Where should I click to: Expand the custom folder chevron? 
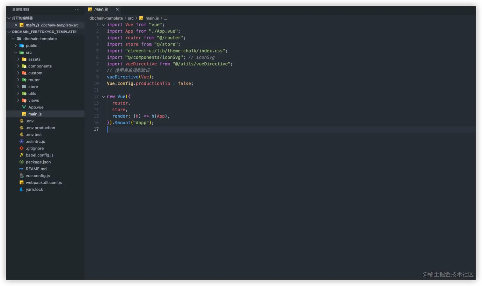point(18,73)
